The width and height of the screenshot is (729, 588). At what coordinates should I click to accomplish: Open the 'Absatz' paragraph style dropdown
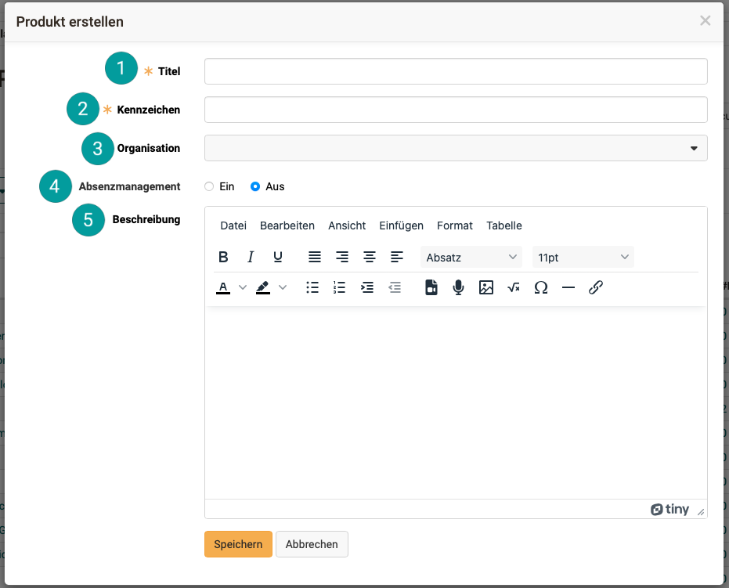pyautogui.click(x=471, y=257)
